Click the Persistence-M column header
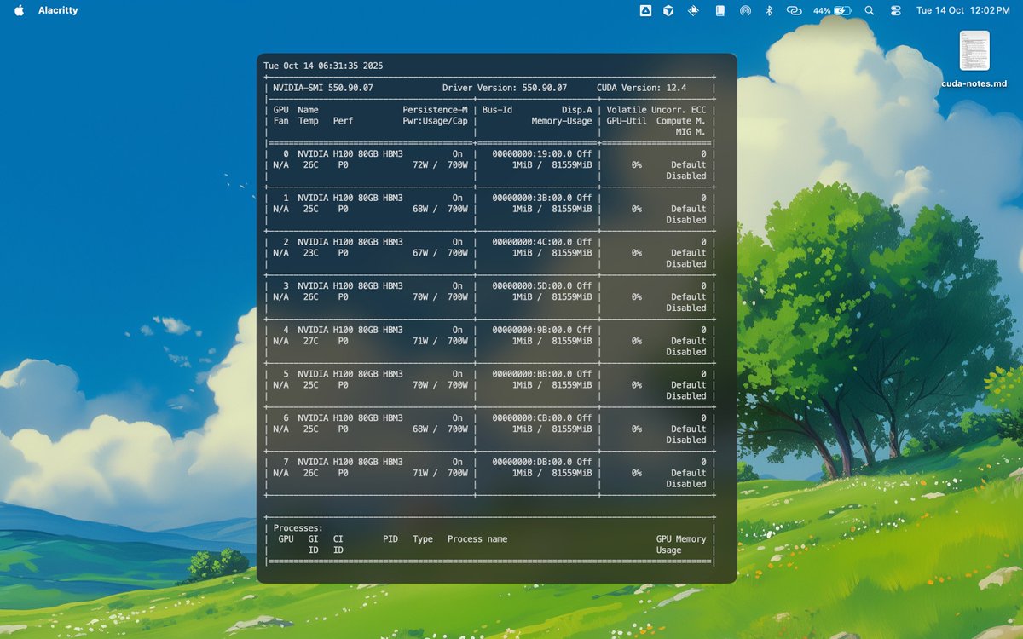1023x639 pixels. click(435, 110)
